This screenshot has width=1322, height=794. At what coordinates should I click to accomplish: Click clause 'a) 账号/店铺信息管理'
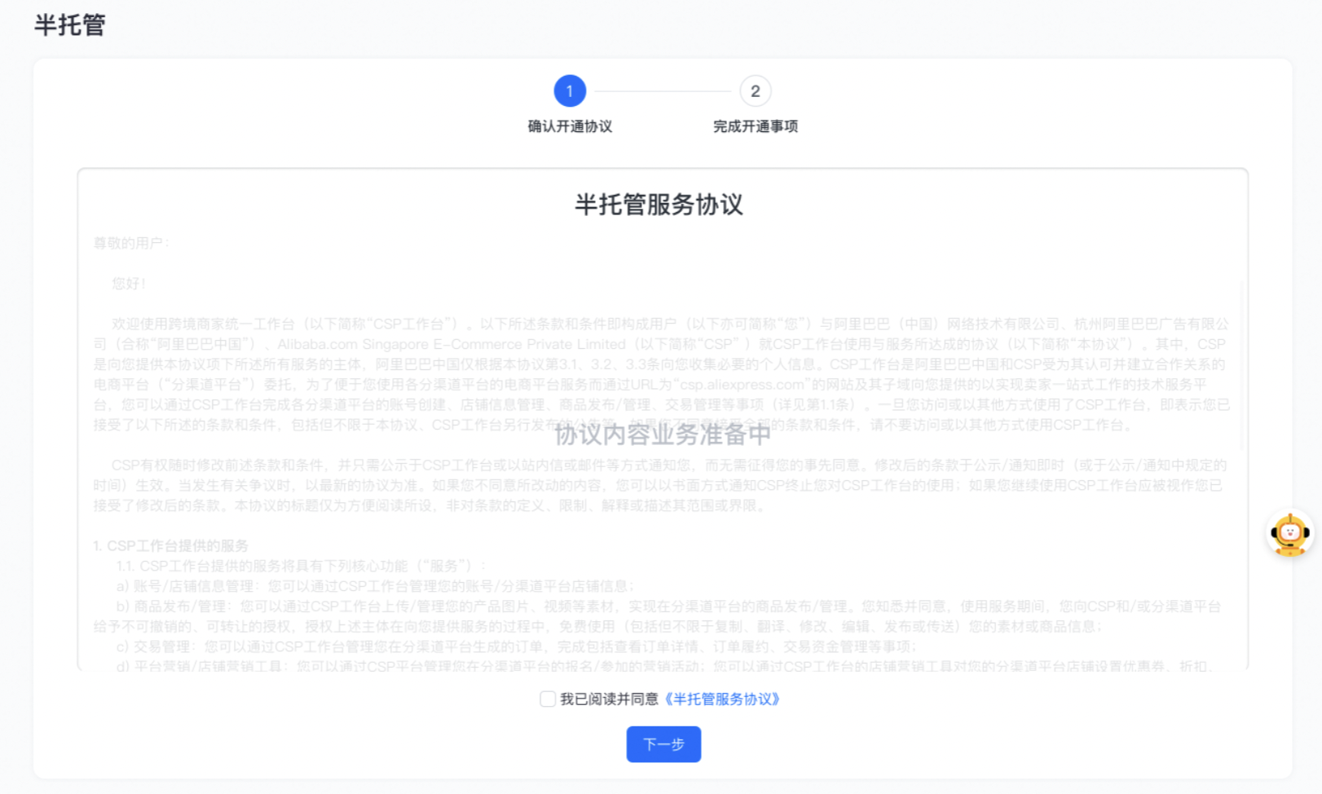(x=375, y=585)
